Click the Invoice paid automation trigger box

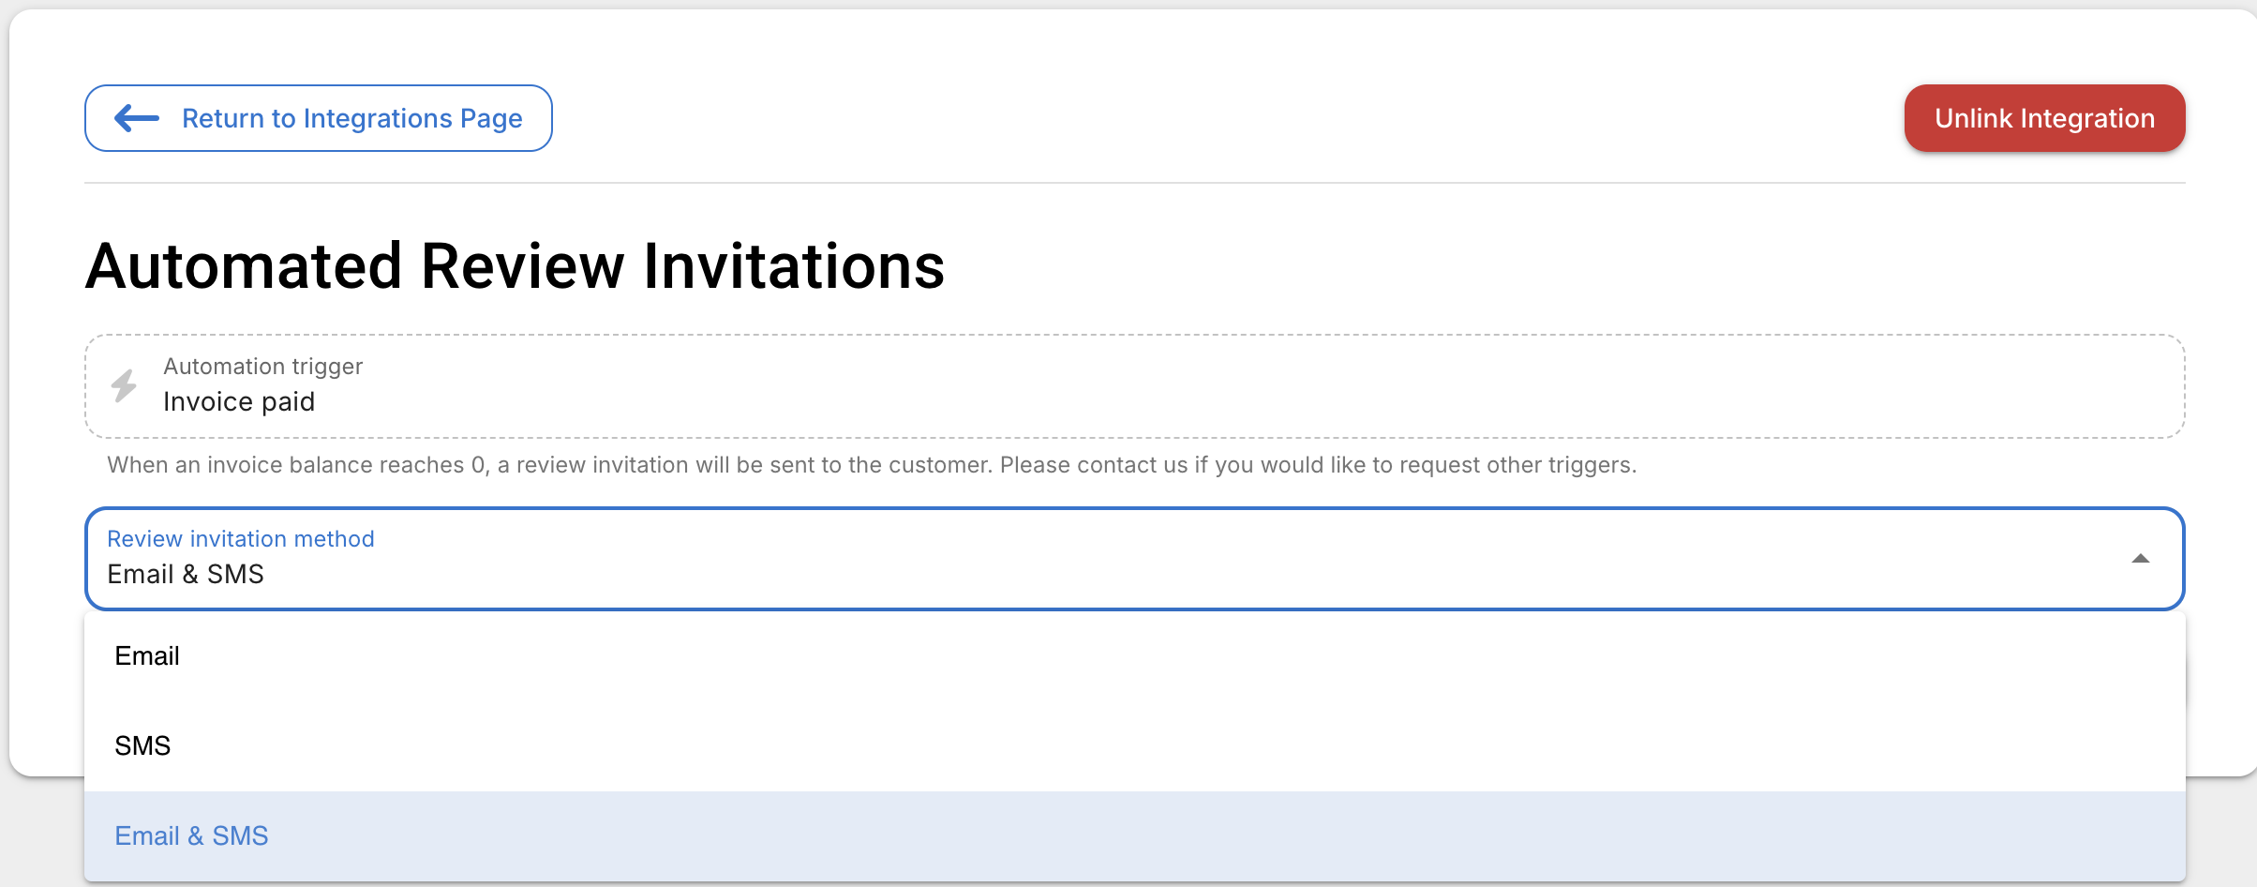1125,385
